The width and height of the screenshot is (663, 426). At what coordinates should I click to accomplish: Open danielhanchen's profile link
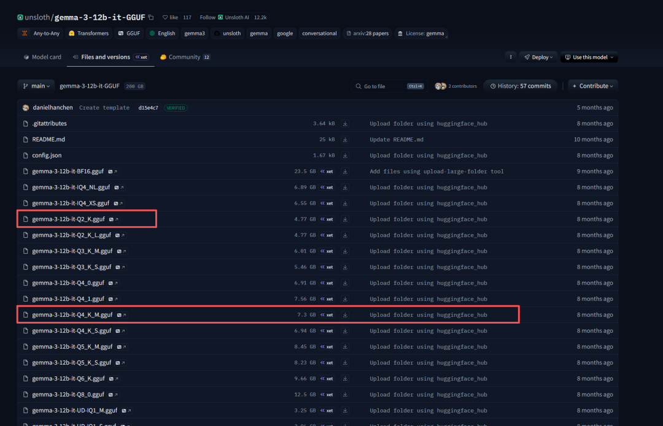click(x=52, y=108)
